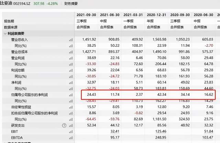Click total cost value 1,427.71

[89, 52]
